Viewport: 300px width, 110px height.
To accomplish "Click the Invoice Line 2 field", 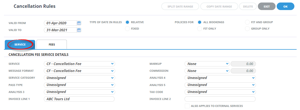I will pyautogui.click(x=220, y=99).
